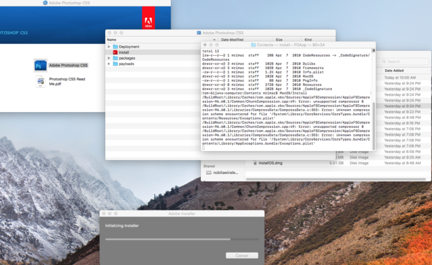The width and height of the screenshot is (432, 265).
Task: Select the payloads folder icon
Action: click(x=115, y=64)
